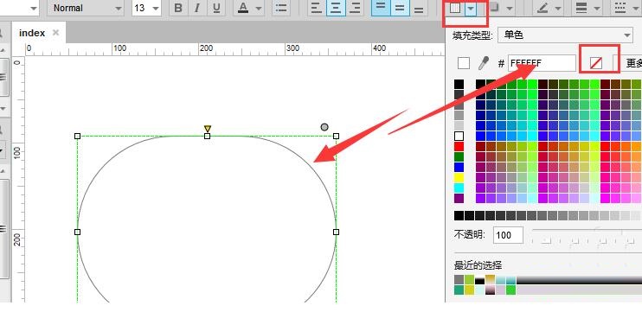642x312 pixels.
Task: Select the white swatch in basic column
Action: coord(459,137)
